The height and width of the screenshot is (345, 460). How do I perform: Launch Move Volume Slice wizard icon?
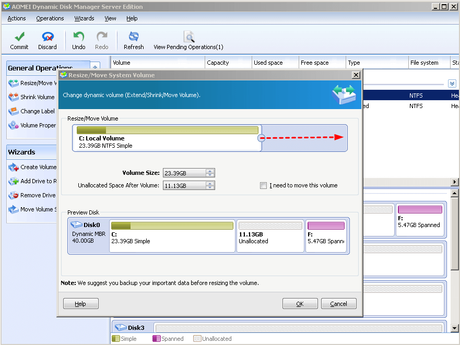click(14, 209)
